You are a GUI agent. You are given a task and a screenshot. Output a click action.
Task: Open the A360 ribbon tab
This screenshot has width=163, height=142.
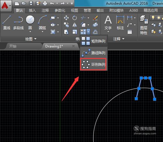click(x=133, y=10)
